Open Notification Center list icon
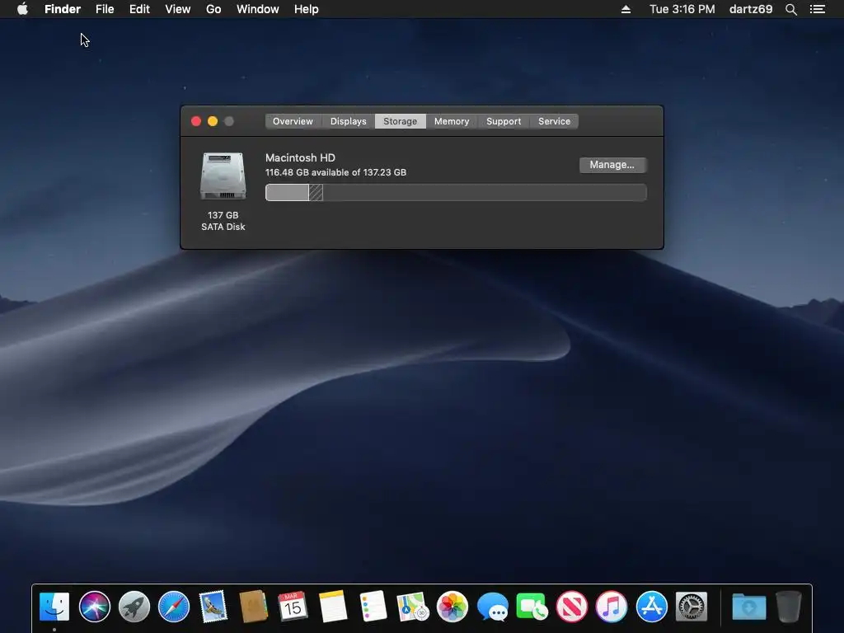 point(817,9)
